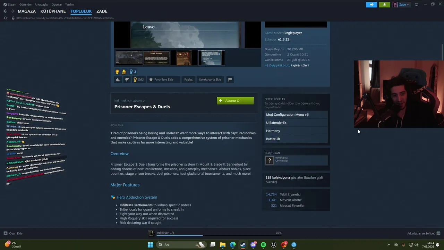Open Spotify from the taskbar
The width and height of the screenshot is (444, 250).
(263, 244)
